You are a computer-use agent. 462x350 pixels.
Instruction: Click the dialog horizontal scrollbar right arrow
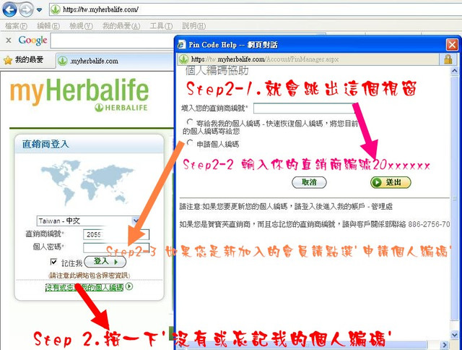445,345
